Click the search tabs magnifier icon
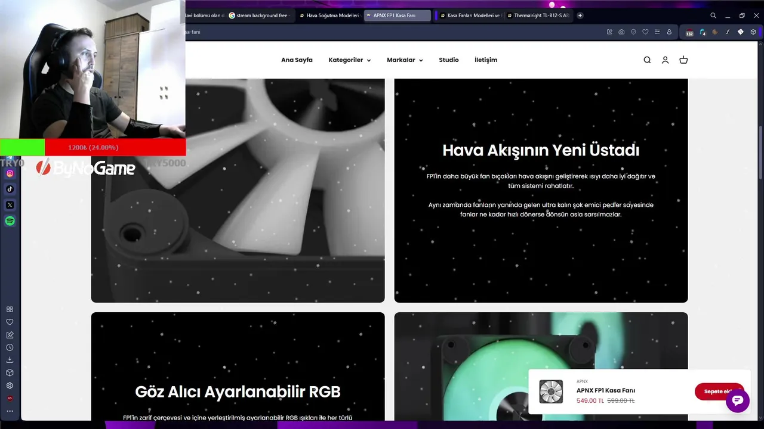The image size is (764, 429). [713, 15]
